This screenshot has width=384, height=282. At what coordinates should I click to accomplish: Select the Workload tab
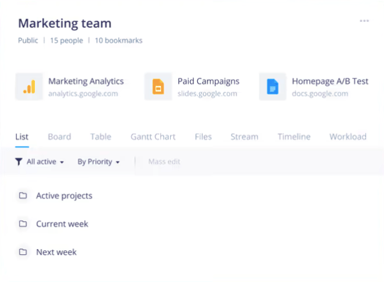348,136
